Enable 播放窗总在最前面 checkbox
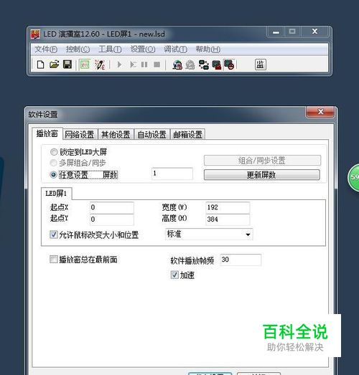Image resolution: width=359 pixels, height=375 pixels. pos(53,260)
